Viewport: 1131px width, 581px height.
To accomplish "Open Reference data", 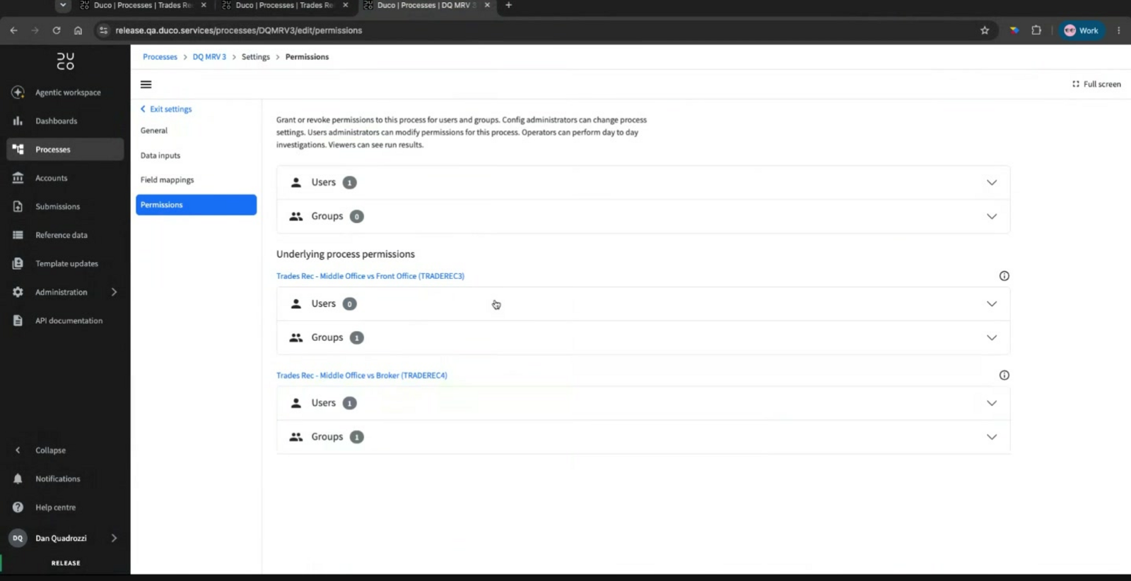I will coord(65,235).
